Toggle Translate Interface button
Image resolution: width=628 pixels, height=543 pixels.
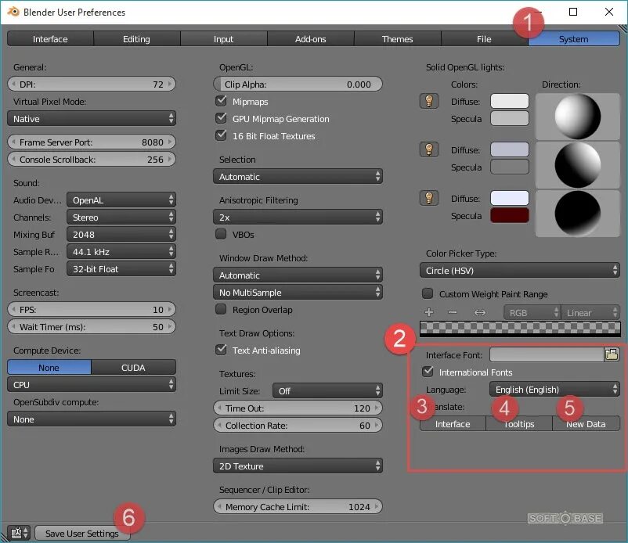coord(453,424)
